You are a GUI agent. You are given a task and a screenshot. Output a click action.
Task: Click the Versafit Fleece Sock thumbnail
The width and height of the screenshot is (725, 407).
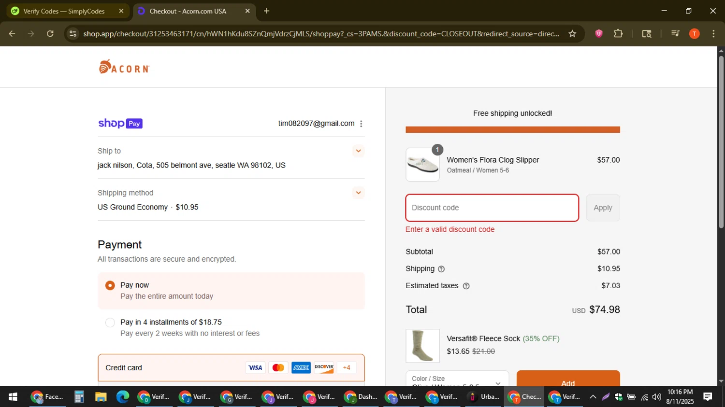422,346
